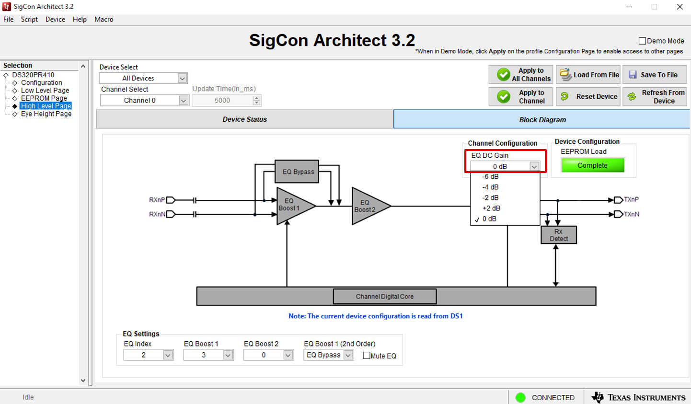Open the Script menu
The image size is (691, 404).
pyautogui.click(x=29, y=20)
